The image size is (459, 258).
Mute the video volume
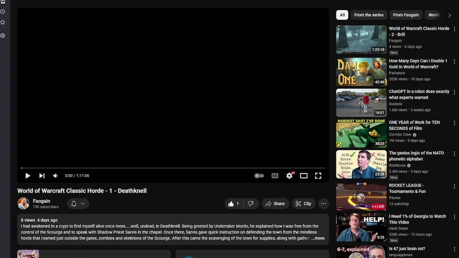(55, 176)
